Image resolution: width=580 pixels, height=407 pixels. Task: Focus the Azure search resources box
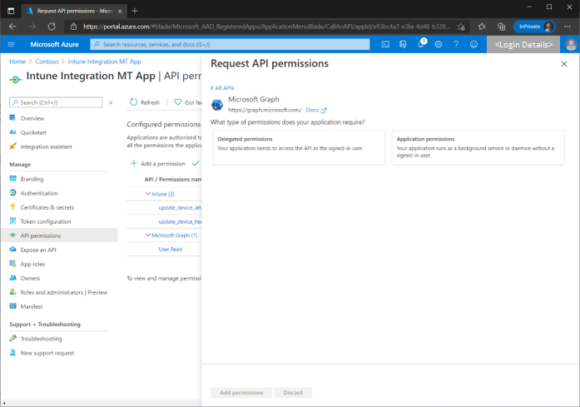pos(230,44)
